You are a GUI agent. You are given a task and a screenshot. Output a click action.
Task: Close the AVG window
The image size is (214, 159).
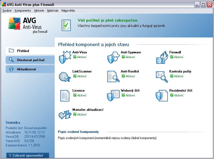(x=210, y=5)
